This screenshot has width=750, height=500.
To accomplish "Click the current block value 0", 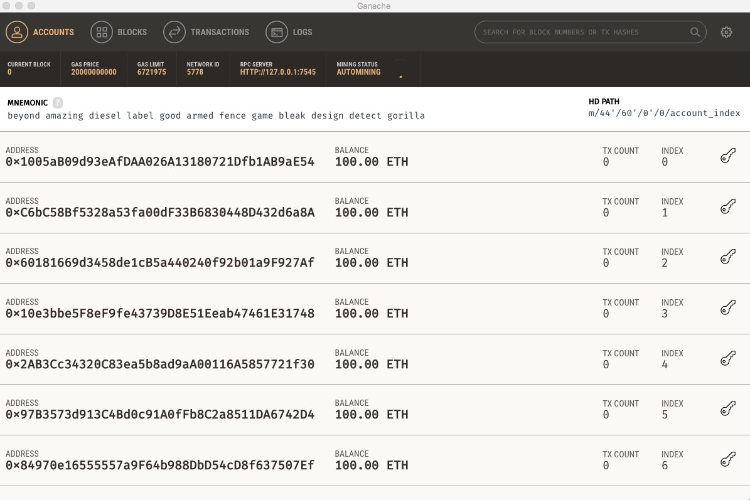I will pyautogui.click(x=9, y=72).
